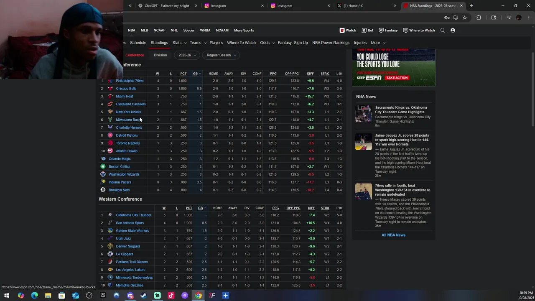Open the NBA Schedule menu item
This screenshot has height=301, width=535.
coord(138,43)
